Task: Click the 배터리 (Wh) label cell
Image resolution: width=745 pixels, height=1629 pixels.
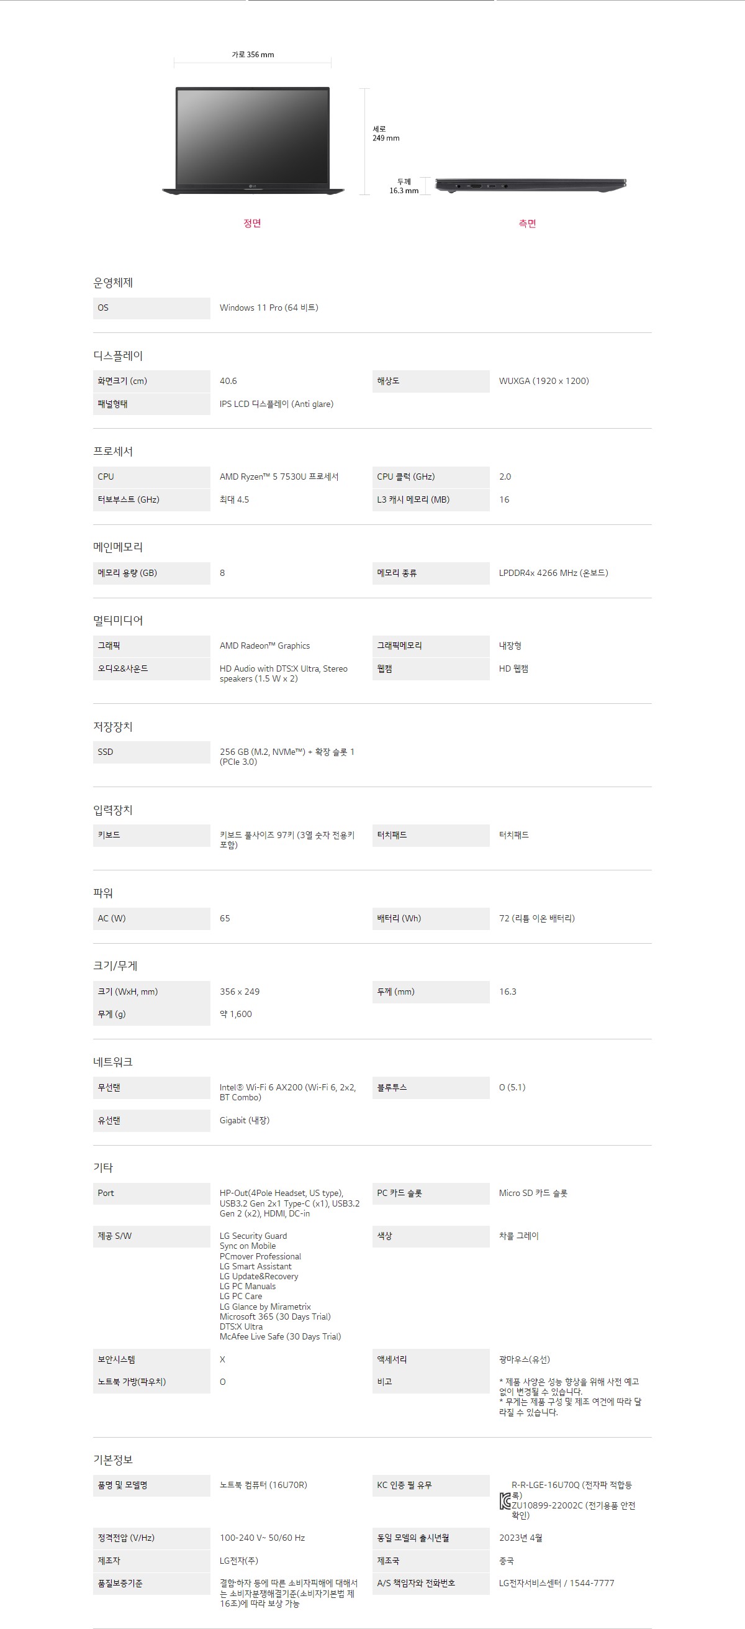Action: (430, 918)
